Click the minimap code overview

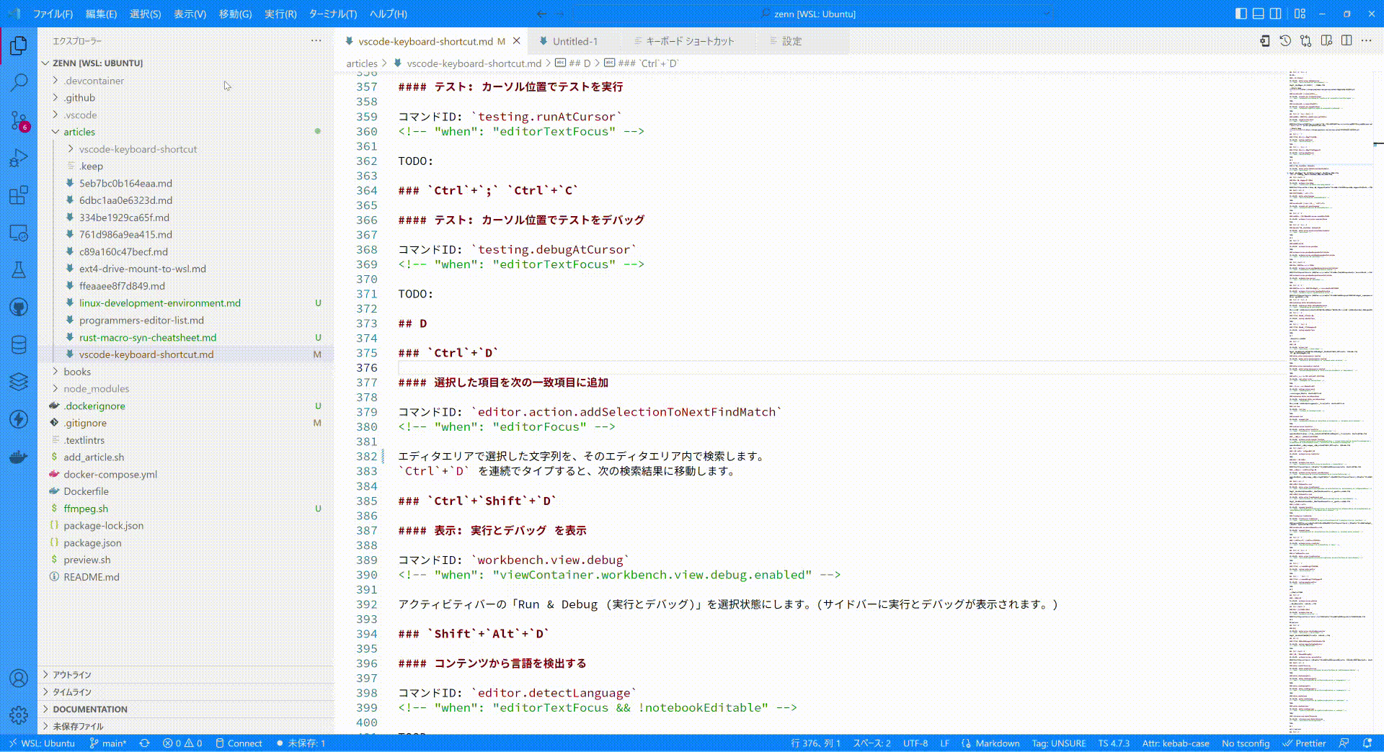[x=1330, y=402]
